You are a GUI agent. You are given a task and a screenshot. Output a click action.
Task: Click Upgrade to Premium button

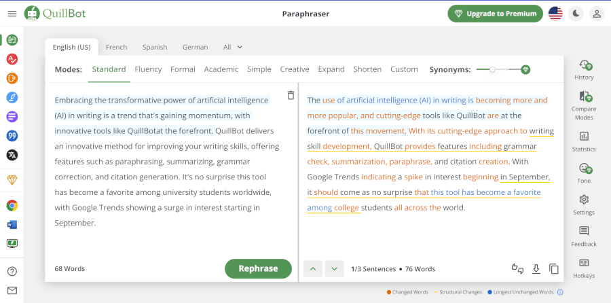point(496,14)
